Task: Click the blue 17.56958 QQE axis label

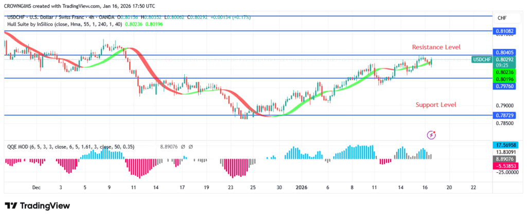Action: 505,145
